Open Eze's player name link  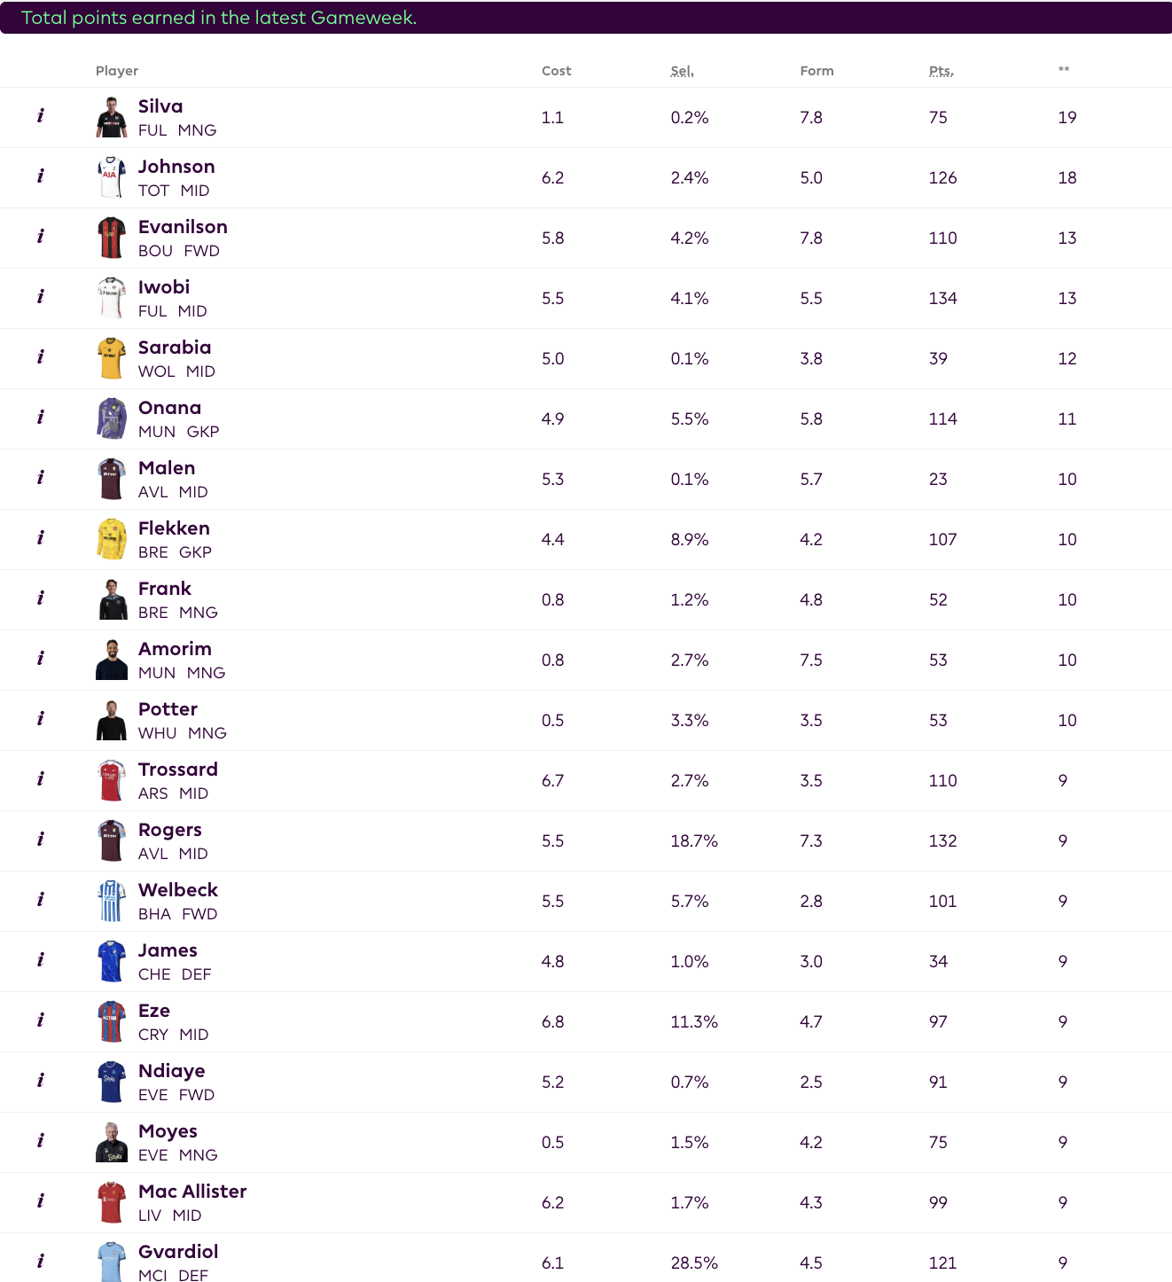point(154,1011)
